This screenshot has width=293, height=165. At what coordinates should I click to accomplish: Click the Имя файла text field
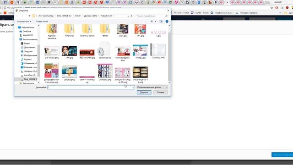point(90,88)
